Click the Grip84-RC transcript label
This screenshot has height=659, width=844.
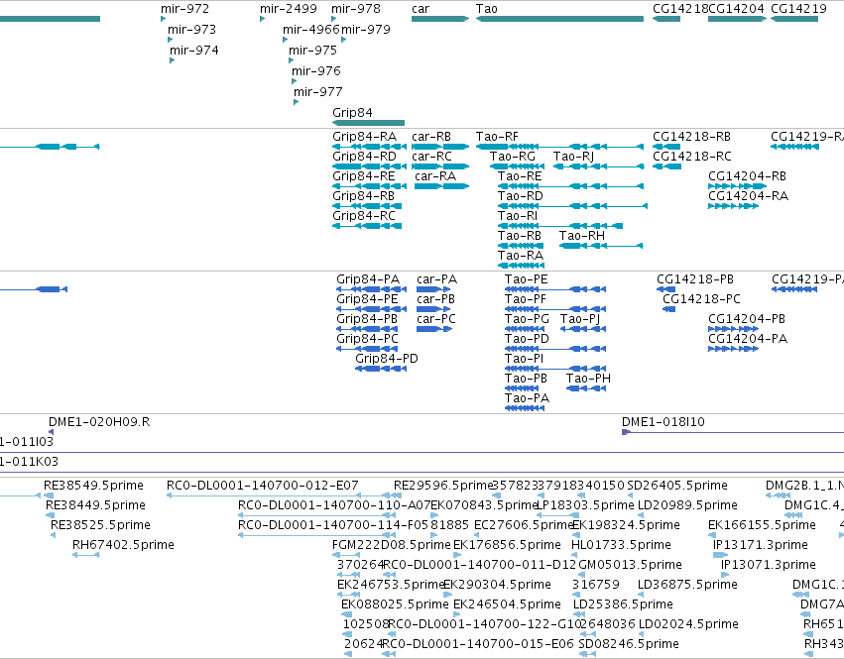pyautogui.click(x=363, y=216)
